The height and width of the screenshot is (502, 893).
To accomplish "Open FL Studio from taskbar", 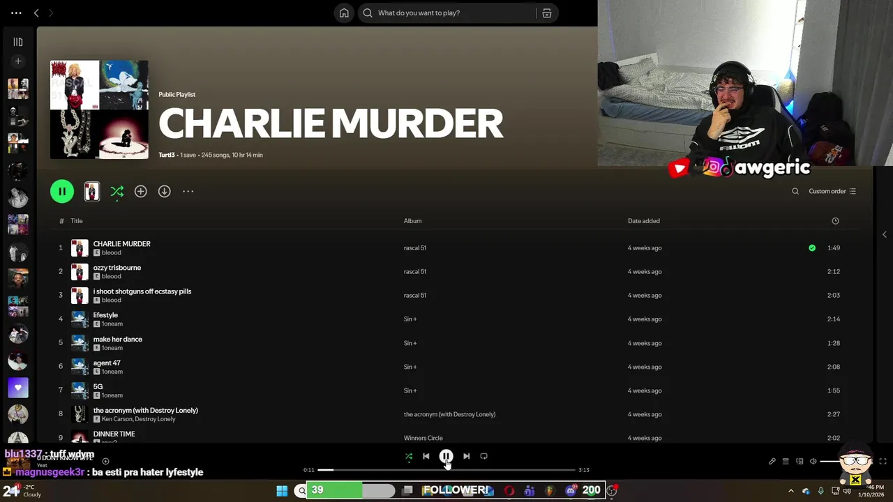I will tap(550, 491).
